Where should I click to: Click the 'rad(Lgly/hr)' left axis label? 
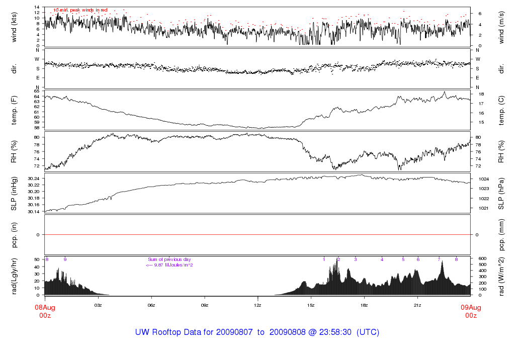[15, 276]
